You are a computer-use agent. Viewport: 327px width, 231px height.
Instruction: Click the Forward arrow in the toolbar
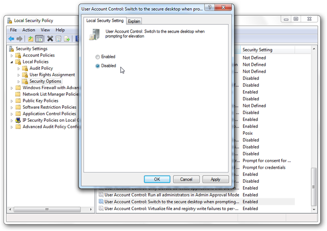click(x=20, y=38)
